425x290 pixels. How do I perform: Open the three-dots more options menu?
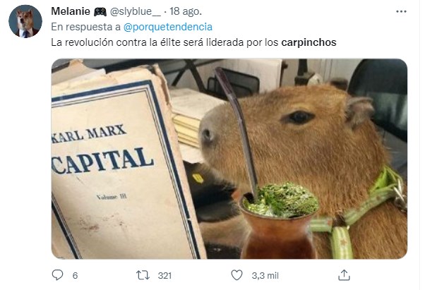coord(401,12)
